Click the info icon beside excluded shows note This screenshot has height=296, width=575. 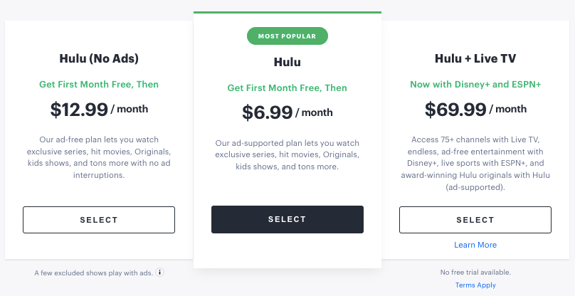pos(159,273)
